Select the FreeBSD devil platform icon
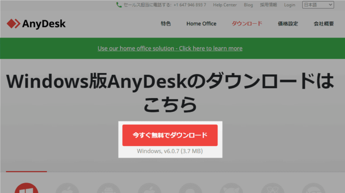Viewport: 345px width, 193px height. point(231,188)
